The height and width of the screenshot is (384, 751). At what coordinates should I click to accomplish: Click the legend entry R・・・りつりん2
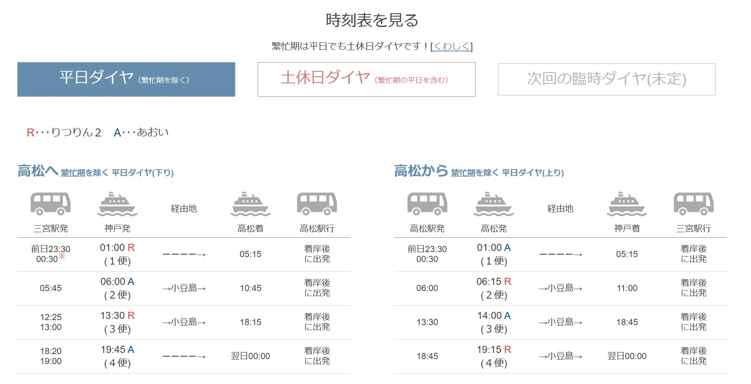[x=63, y=132]
